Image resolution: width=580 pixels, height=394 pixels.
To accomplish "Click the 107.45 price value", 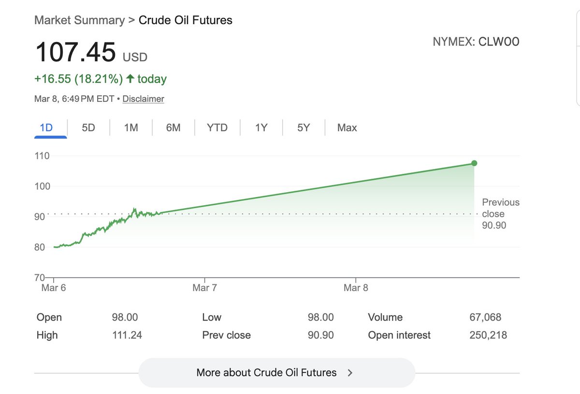I will pos(75,52).
